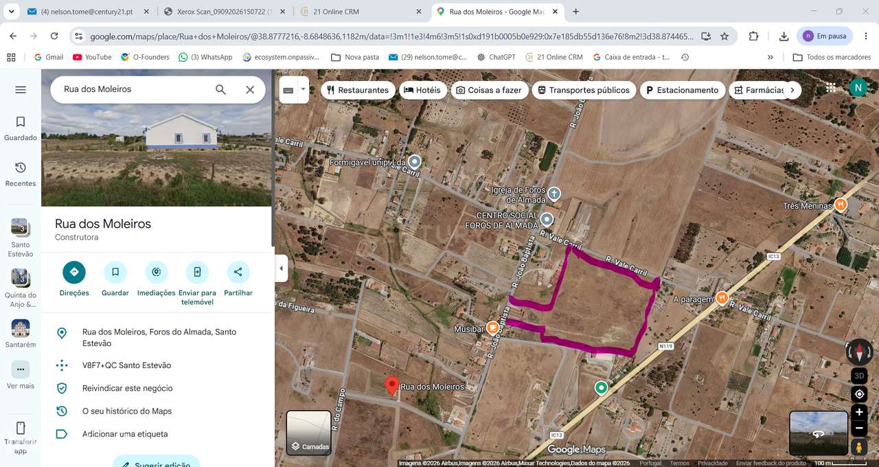Zoom in on the map
The width and height of the screenshot is (879, 467).
click(859, 413)
